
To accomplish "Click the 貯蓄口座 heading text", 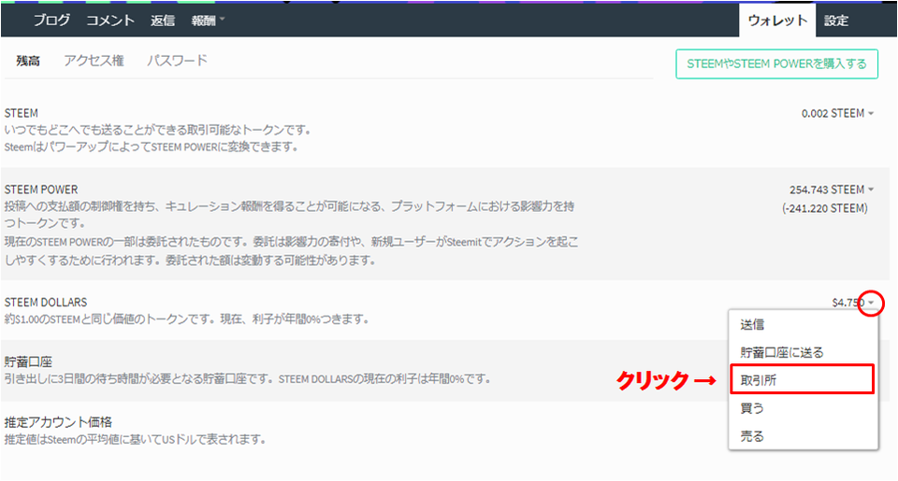I will (x=28, y=362).
